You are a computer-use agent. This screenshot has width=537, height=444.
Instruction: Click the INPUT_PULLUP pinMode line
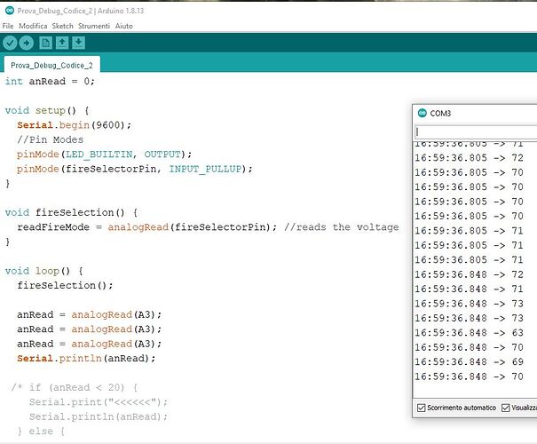click(x=134, y=169)
